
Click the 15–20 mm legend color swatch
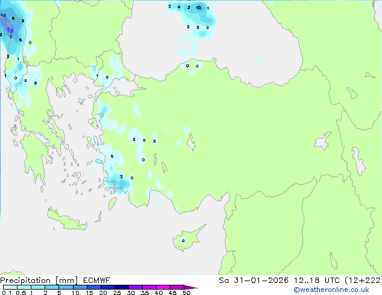coord(93,287)
